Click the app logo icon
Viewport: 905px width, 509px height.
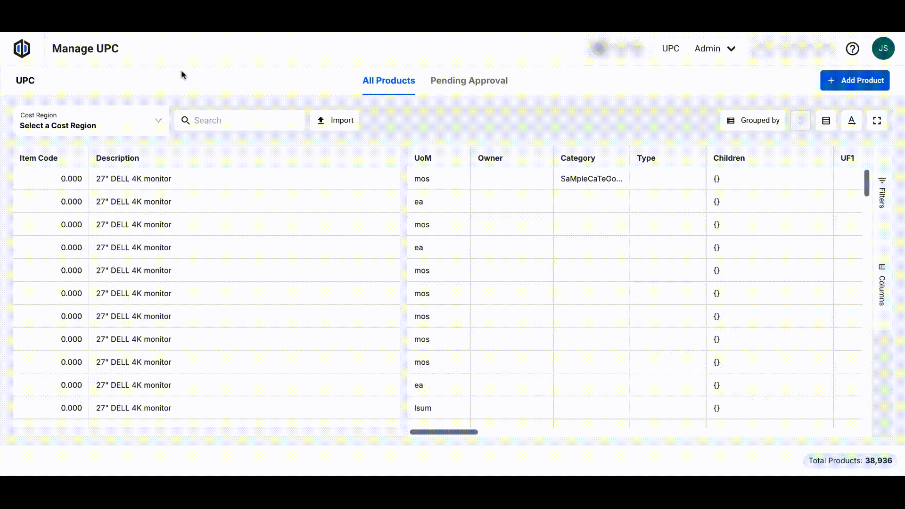coord(22,49)
